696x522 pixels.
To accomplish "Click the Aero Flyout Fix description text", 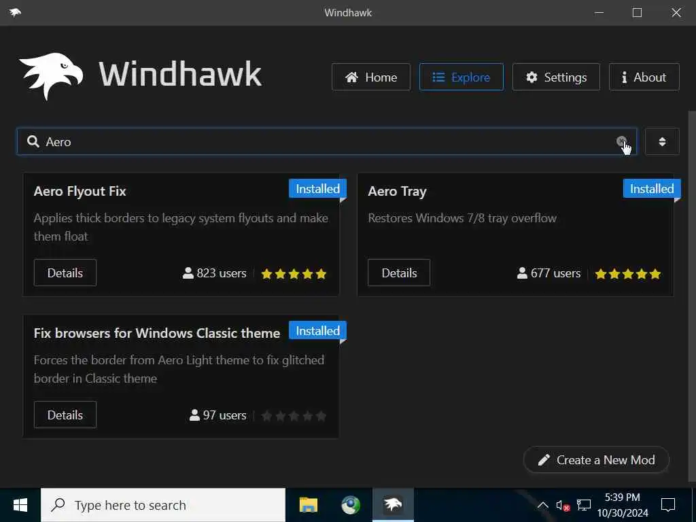I will pyautogui.click(x=181, y=227).
